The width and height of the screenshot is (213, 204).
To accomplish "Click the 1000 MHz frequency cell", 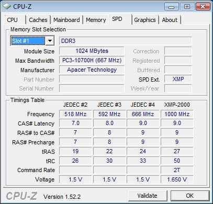I will pos(177,114).
